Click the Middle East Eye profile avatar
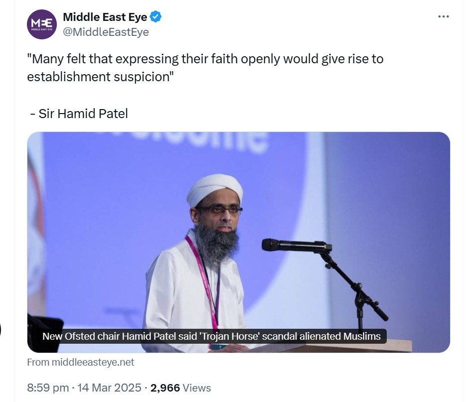Screen dimensions: 466x402 (42, 24)
